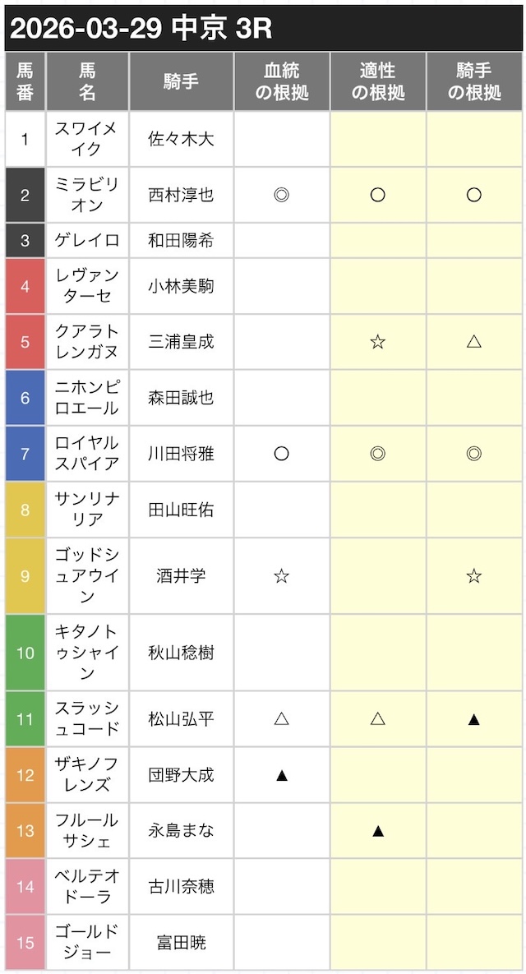Click horse name ゴールドジョー
526x974 pixels.
click(87, 942)
